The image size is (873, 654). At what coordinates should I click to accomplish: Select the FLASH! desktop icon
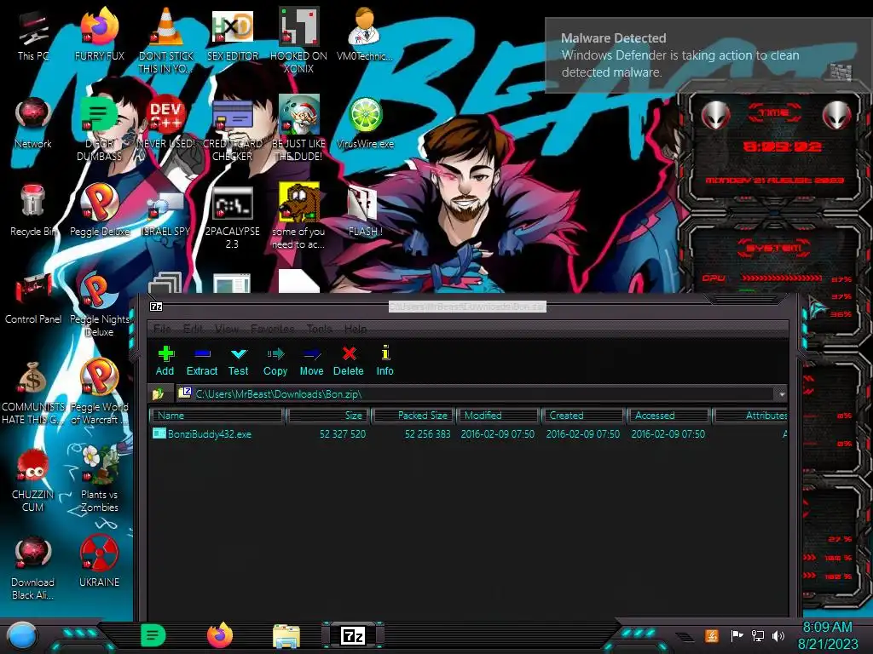[x=365, y=210]
